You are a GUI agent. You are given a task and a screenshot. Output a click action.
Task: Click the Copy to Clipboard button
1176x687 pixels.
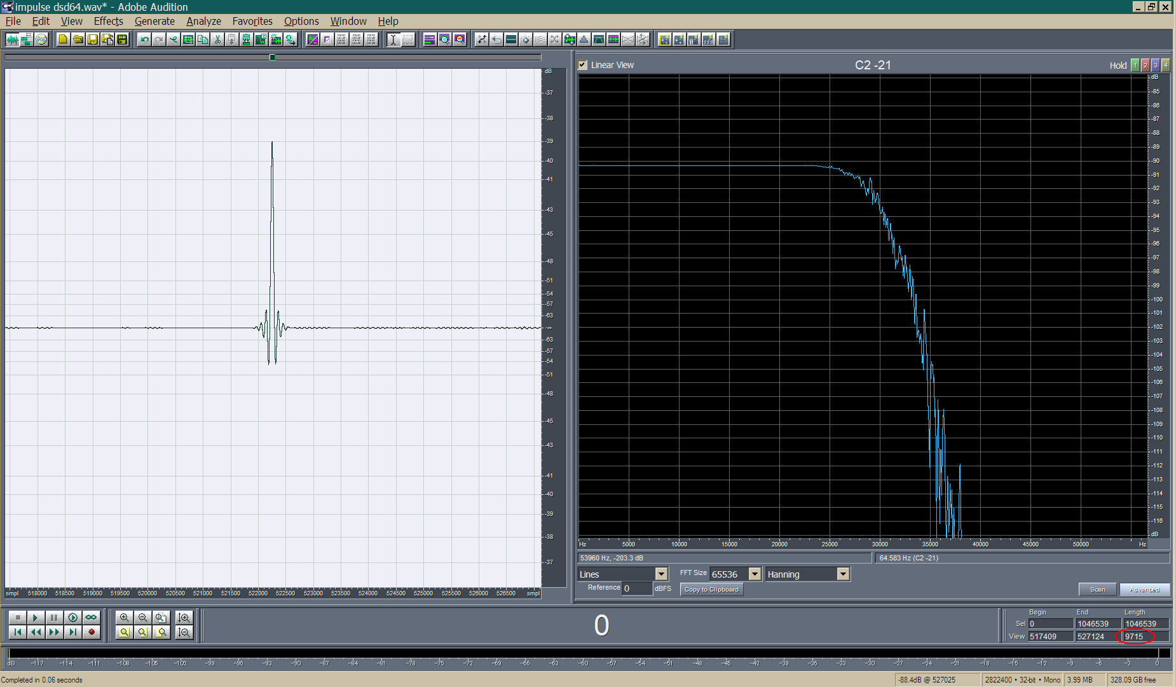tap(711, 590)
